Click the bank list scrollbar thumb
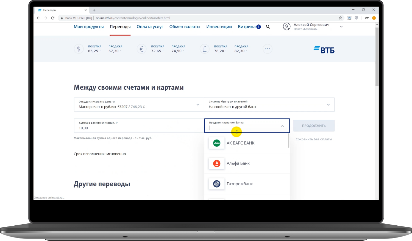The width and height of the screenshot is (412, 241). 288,140
